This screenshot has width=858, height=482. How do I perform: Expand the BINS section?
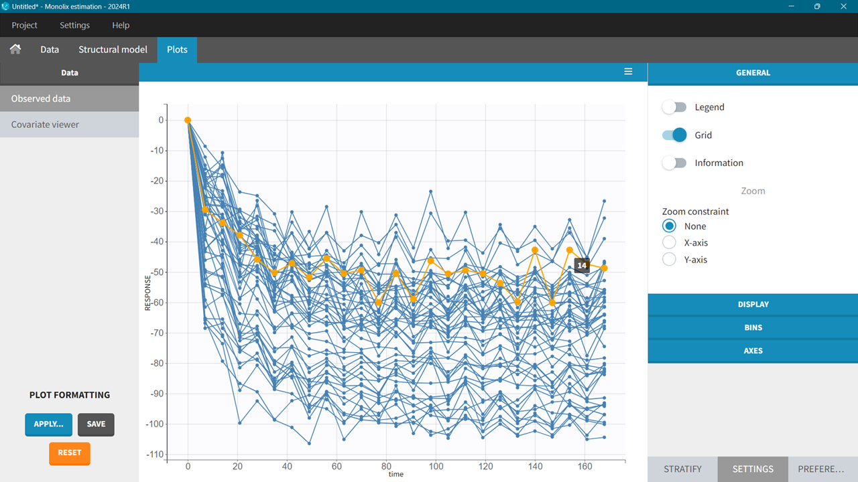[x=753, y=327]
